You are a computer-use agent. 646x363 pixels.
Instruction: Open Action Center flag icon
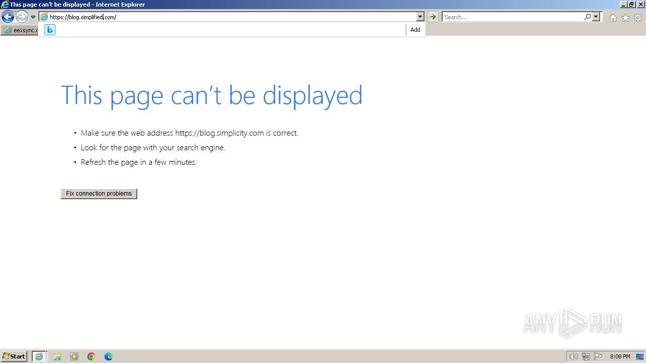click(x=598, y=356)
